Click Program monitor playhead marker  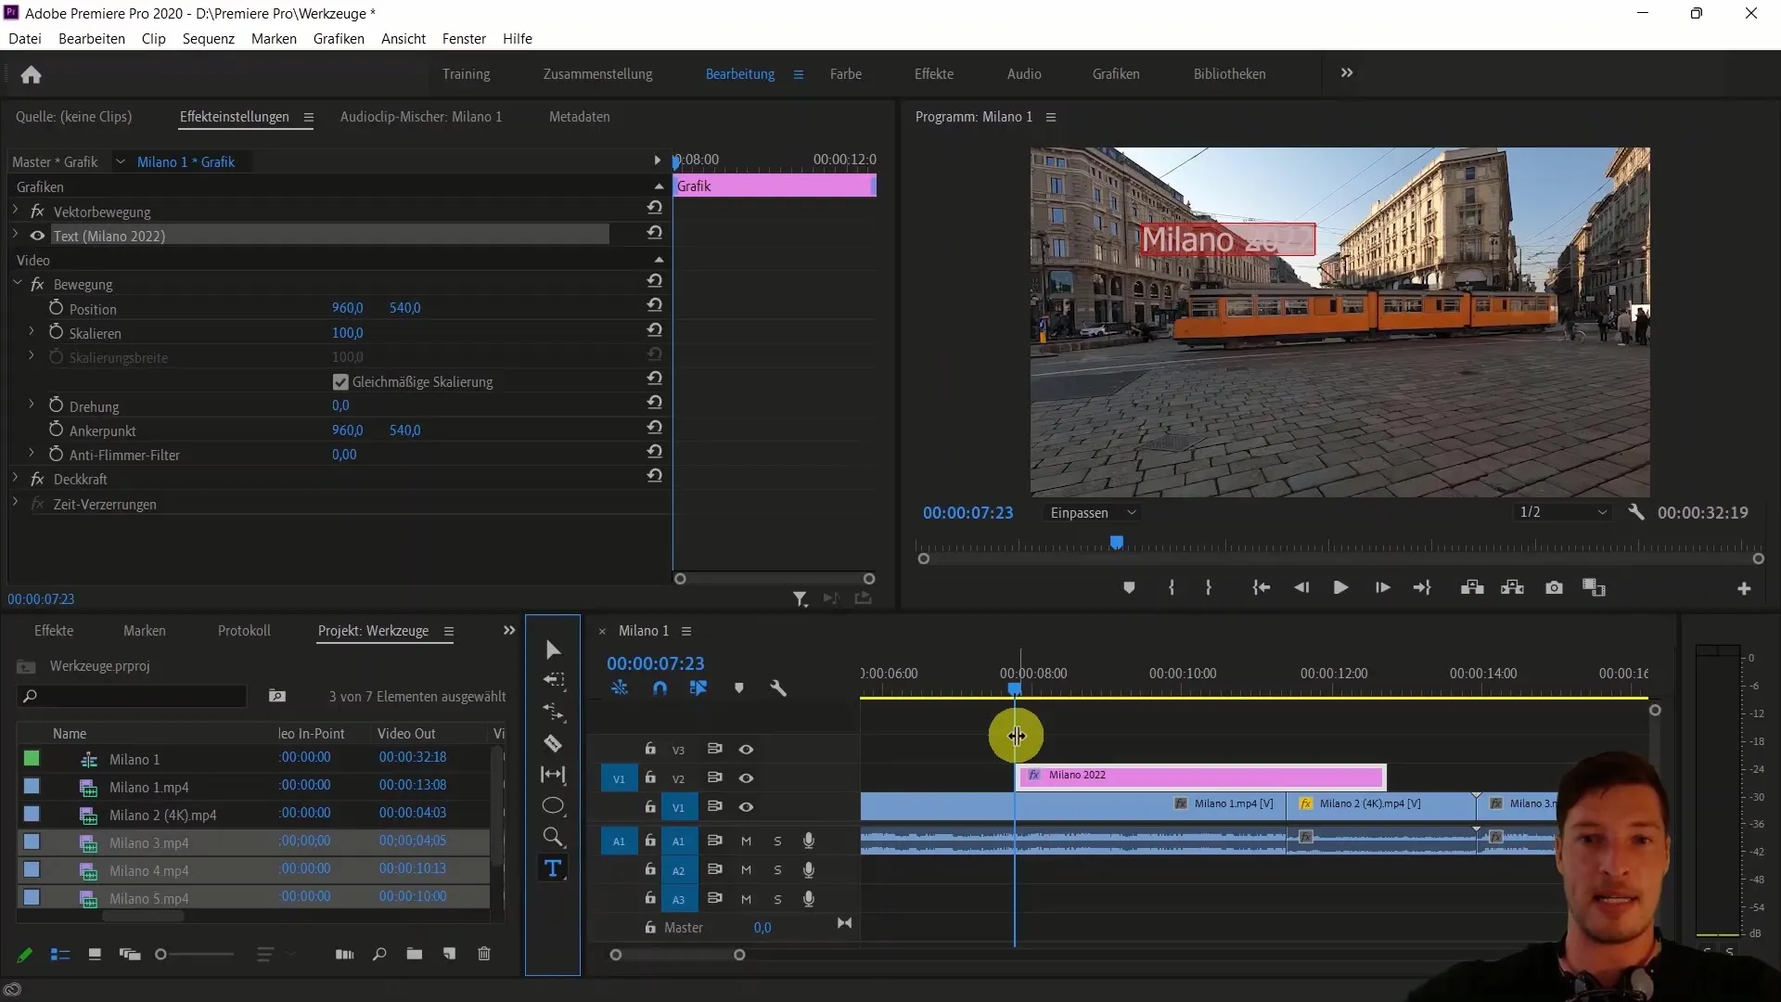[x=1117, y=543]
